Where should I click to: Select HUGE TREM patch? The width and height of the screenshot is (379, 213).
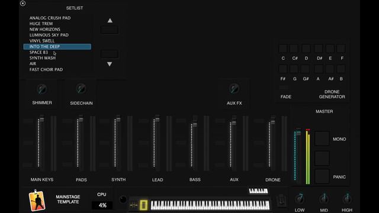tap(57, 24)
